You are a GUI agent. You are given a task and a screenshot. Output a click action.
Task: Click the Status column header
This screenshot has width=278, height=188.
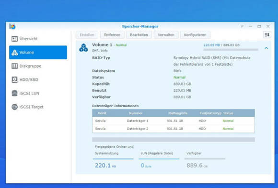pos(228,113)
